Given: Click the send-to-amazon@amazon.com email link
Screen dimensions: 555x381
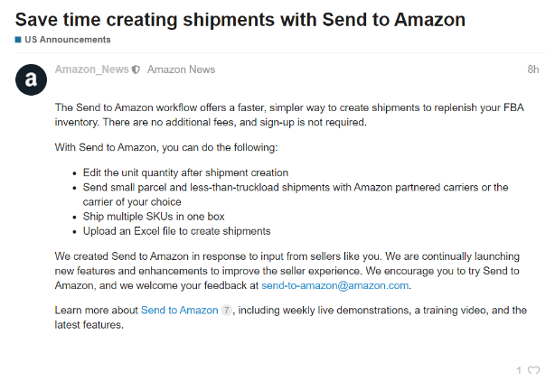Looking at the screenshot, I should pyautogui.click(x=336, y=285).
